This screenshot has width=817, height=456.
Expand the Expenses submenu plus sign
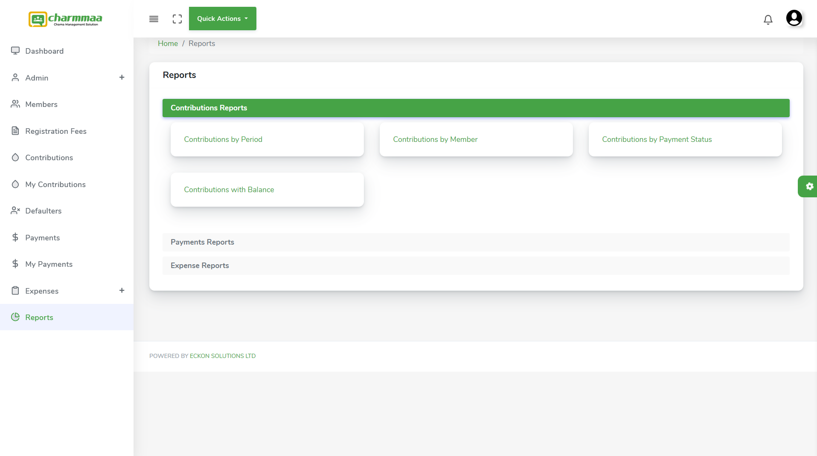(x=122, y=290)
